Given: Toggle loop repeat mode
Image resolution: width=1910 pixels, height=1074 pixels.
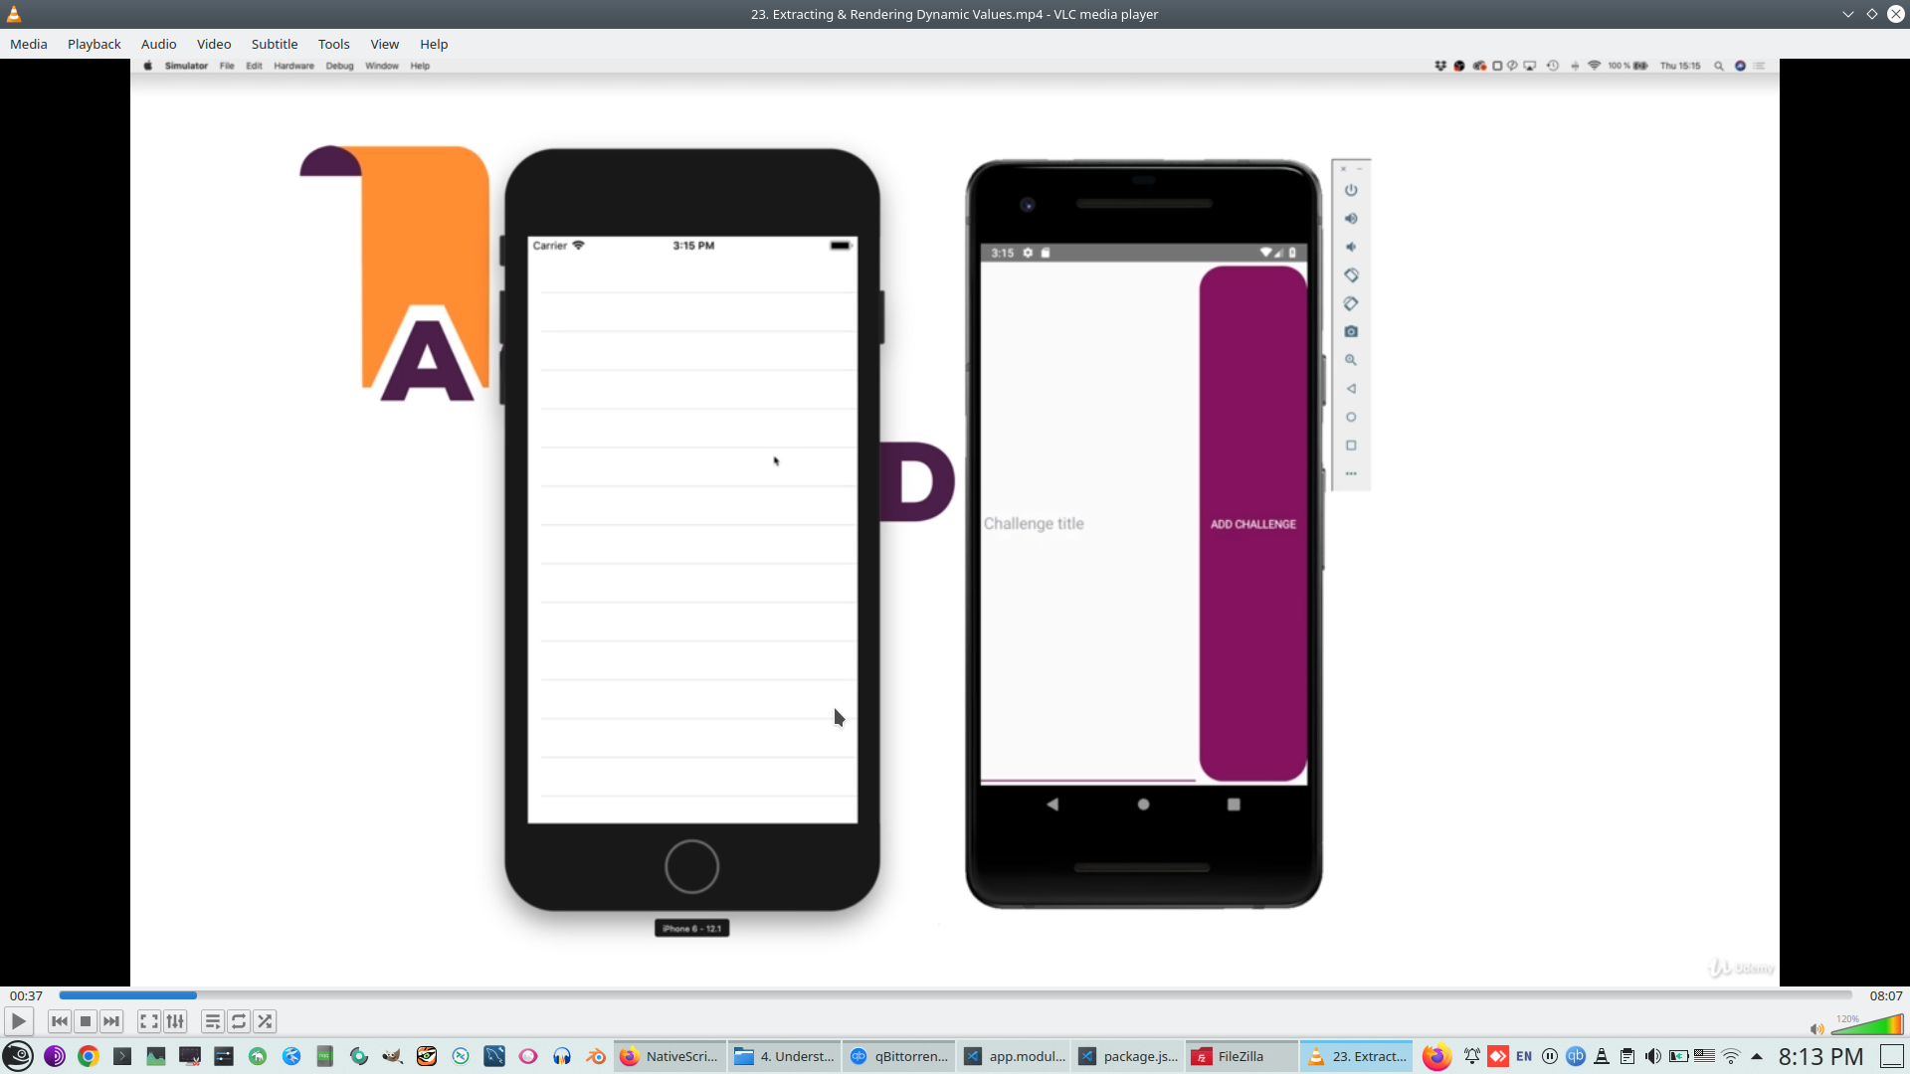Looking at the screenshot, I should 239,1021.
